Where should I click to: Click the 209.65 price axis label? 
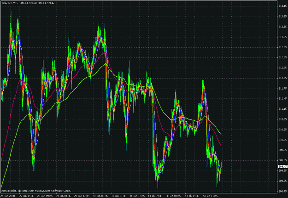(x=282, y=160)
